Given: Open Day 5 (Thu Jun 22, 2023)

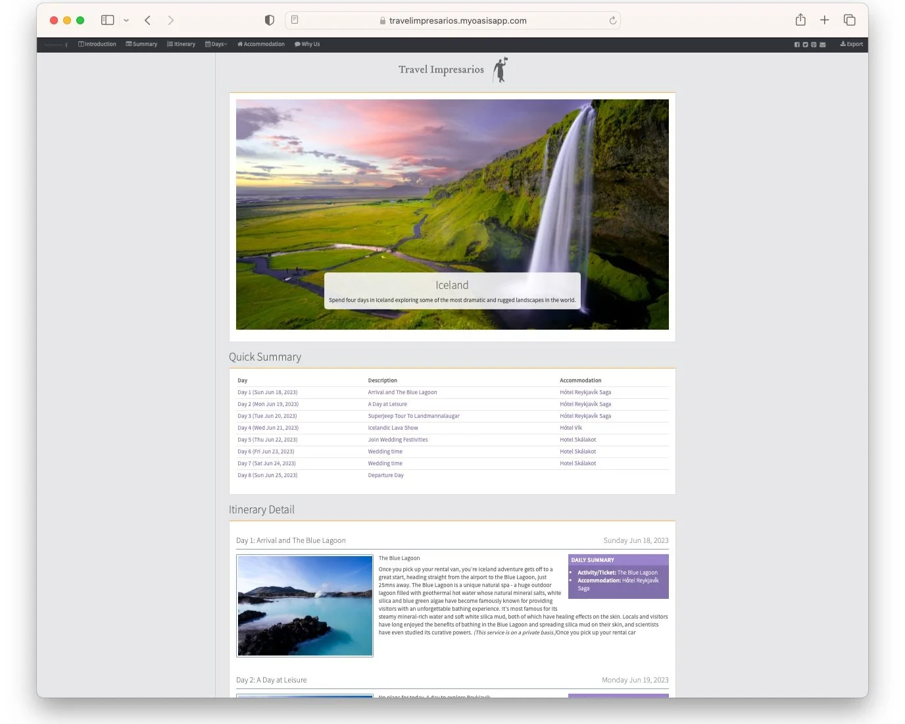Looking at the screenshot, I should pyautogui.click(x=268, y=440).
